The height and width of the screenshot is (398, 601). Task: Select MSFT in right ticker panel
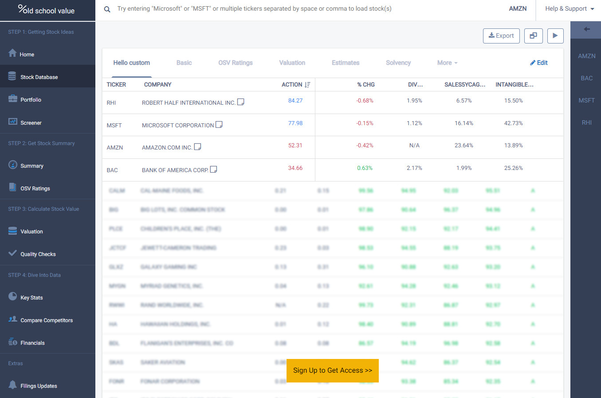coord(586,101)
